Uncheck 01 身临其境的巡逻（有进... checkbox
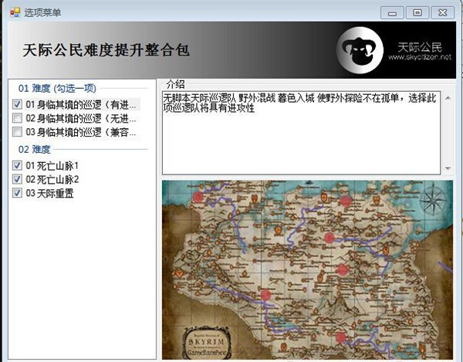This screenshot has height=362, width=463. tap(17, 104)
